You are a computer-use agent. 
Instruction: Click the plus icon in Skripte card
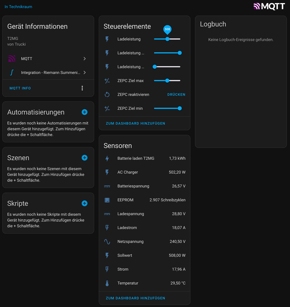(x=85, y=203)
